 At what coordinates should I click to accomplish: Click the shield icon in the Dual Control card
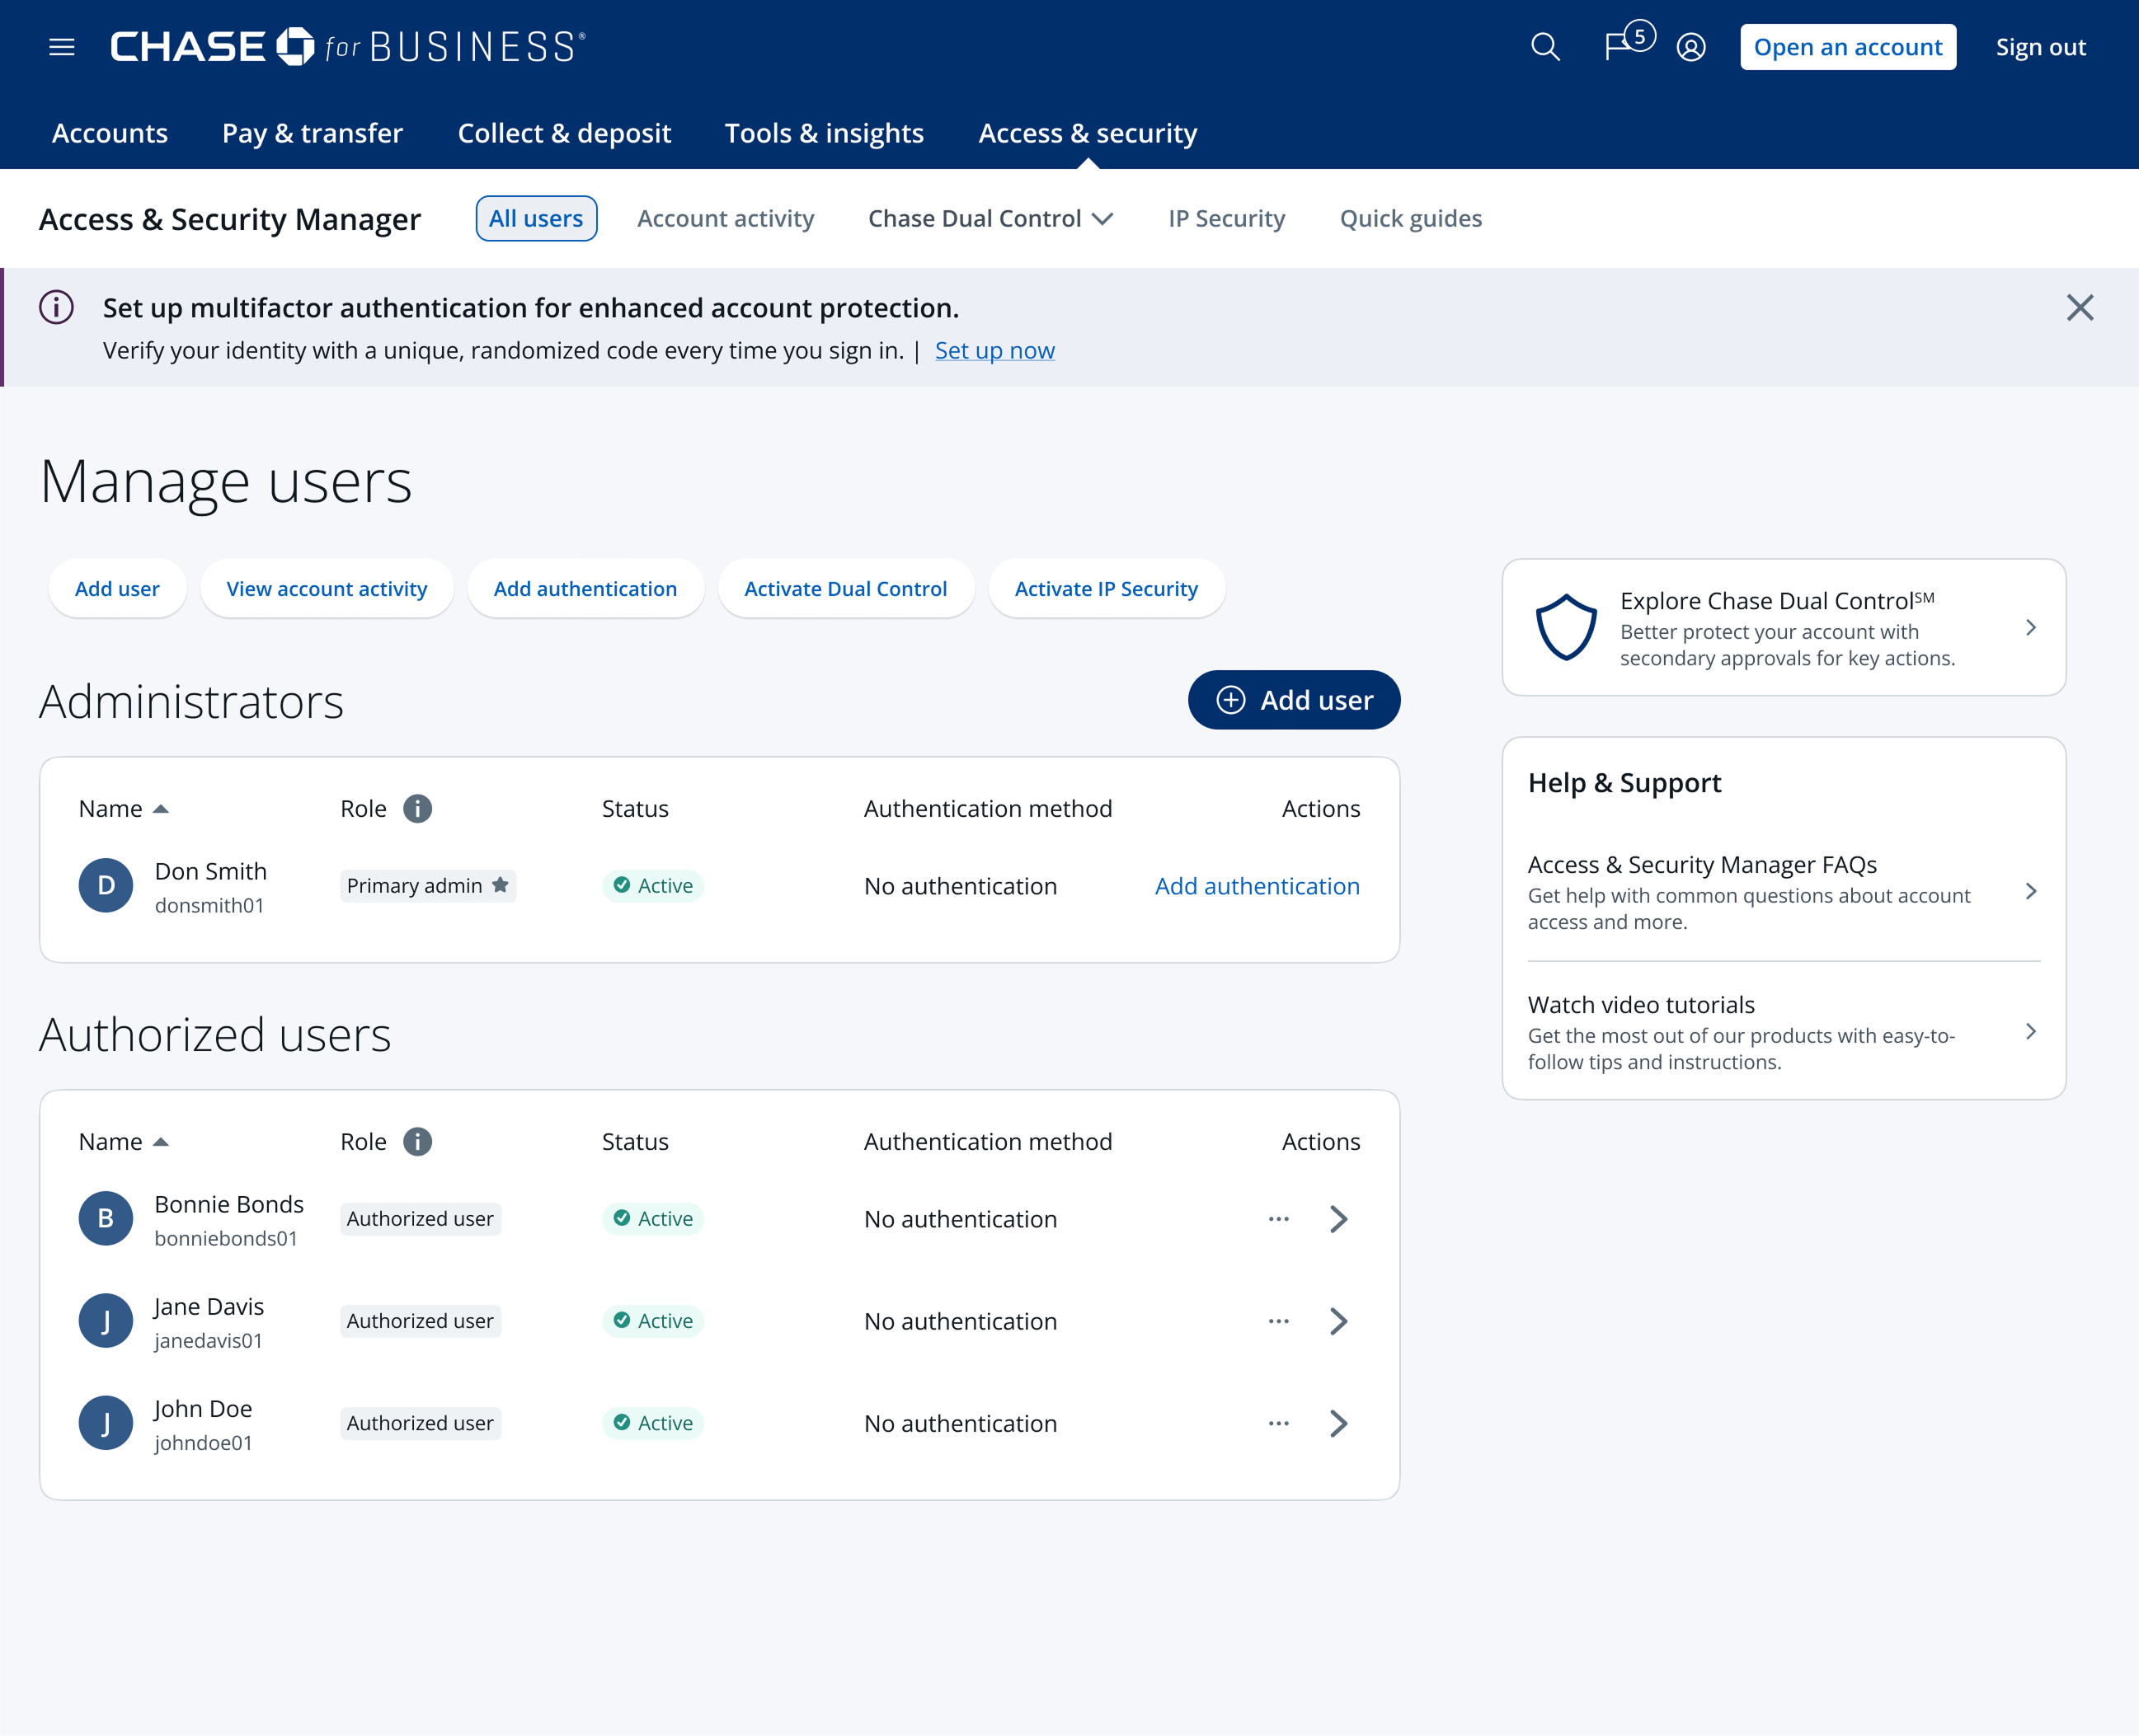(x=1566, y=627)
